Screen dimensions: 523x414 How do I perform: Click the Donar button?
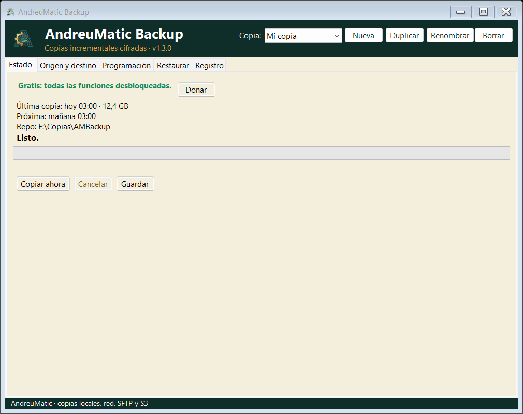coord(196,90)
